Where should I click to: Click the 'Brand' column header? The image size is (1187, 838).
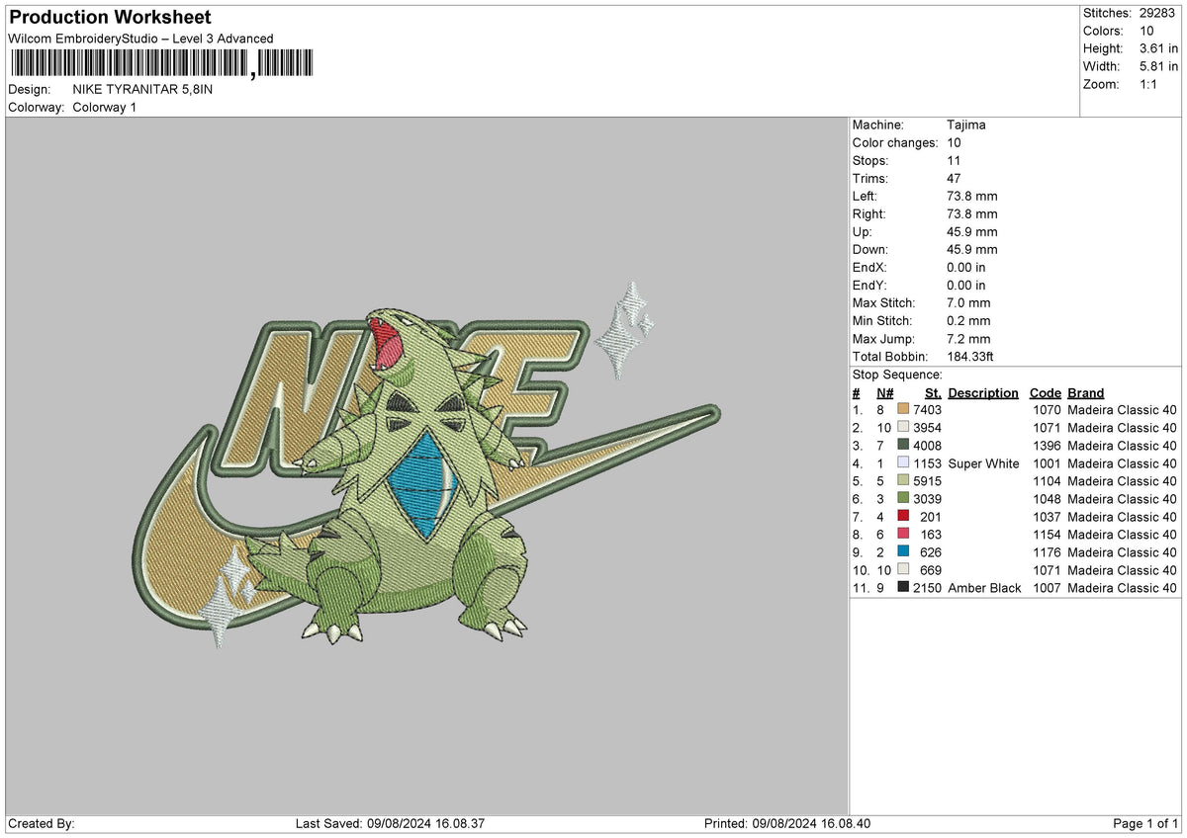(x=1086, y=392)
